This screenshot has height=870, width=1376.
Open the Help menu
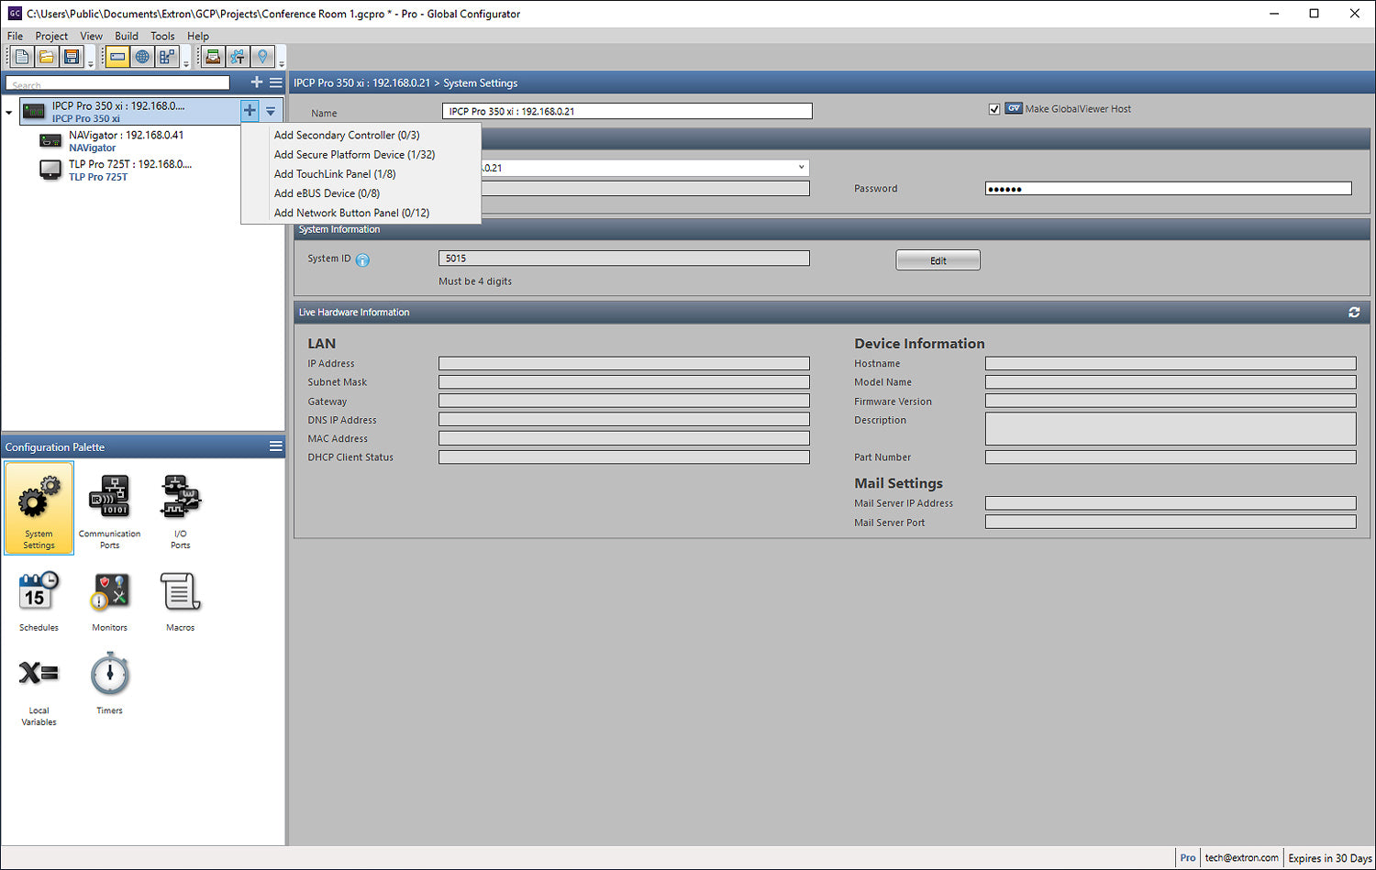click(x=198, y=36)
